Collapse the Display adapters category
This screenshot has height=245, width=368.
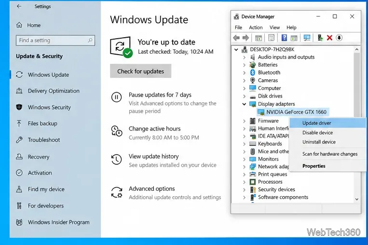245,104
